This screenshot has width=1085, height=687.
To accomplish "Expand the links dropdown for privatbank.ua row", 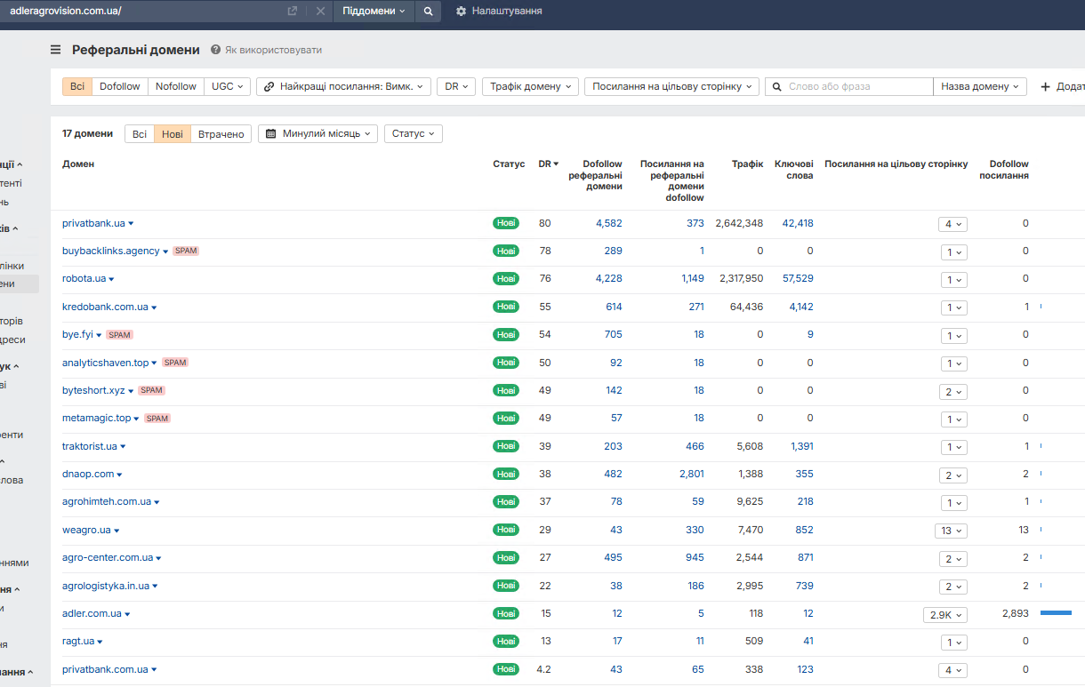I will coord(952,224).
